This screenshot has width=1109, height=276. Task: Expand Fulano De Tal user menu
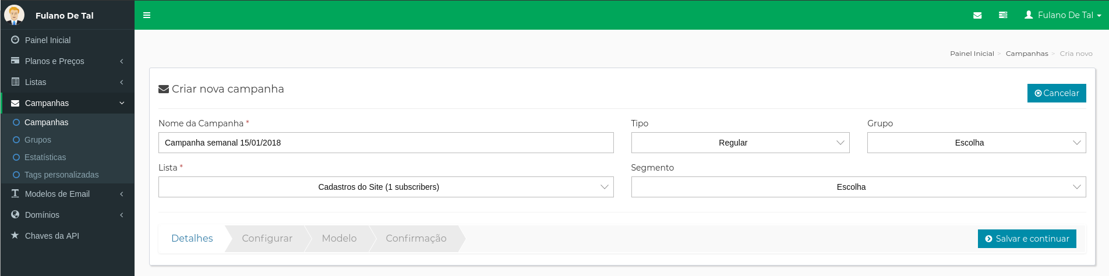(1063, 15)
